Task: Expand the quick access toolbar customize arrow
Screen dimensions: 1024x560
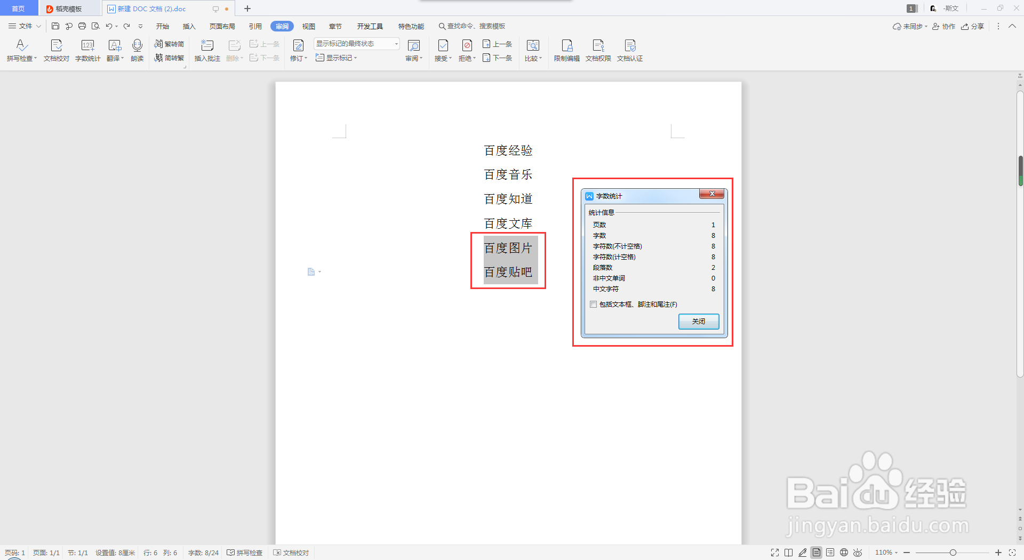Action: pyautogui.click(x=141, y=26)
